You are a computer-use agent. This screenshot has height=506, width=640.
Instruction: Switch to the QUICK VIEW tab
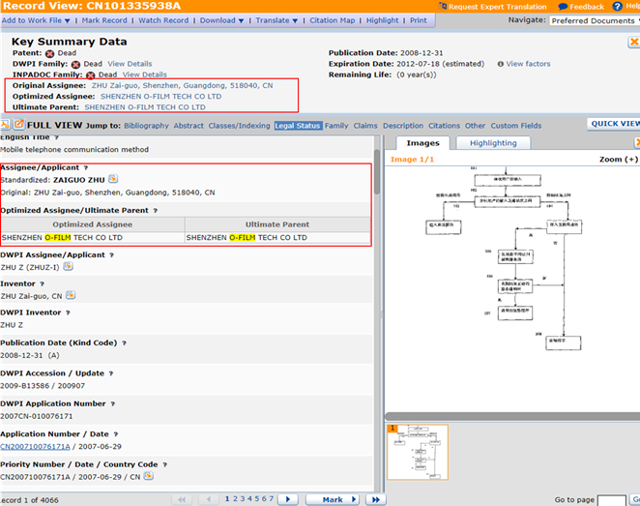coord(614,124)
